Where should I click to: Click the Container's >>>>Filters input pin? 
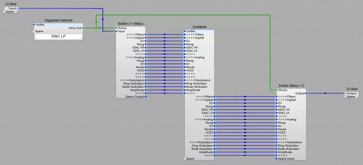pyautogui.click(x=184, y=34)
